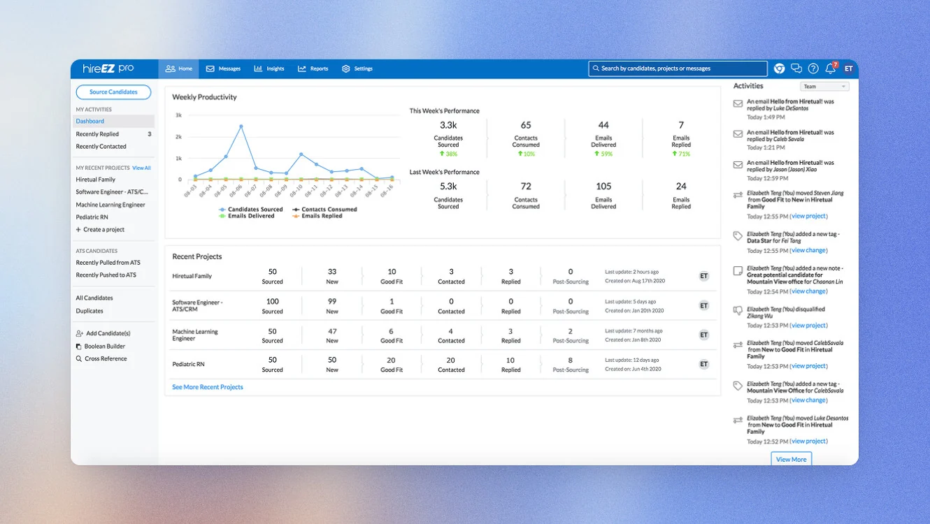The width and height of the screenshot is (930, 524).
Task: Click the Cross Reference magnifier icon
Action: click(x=79, y=358)
